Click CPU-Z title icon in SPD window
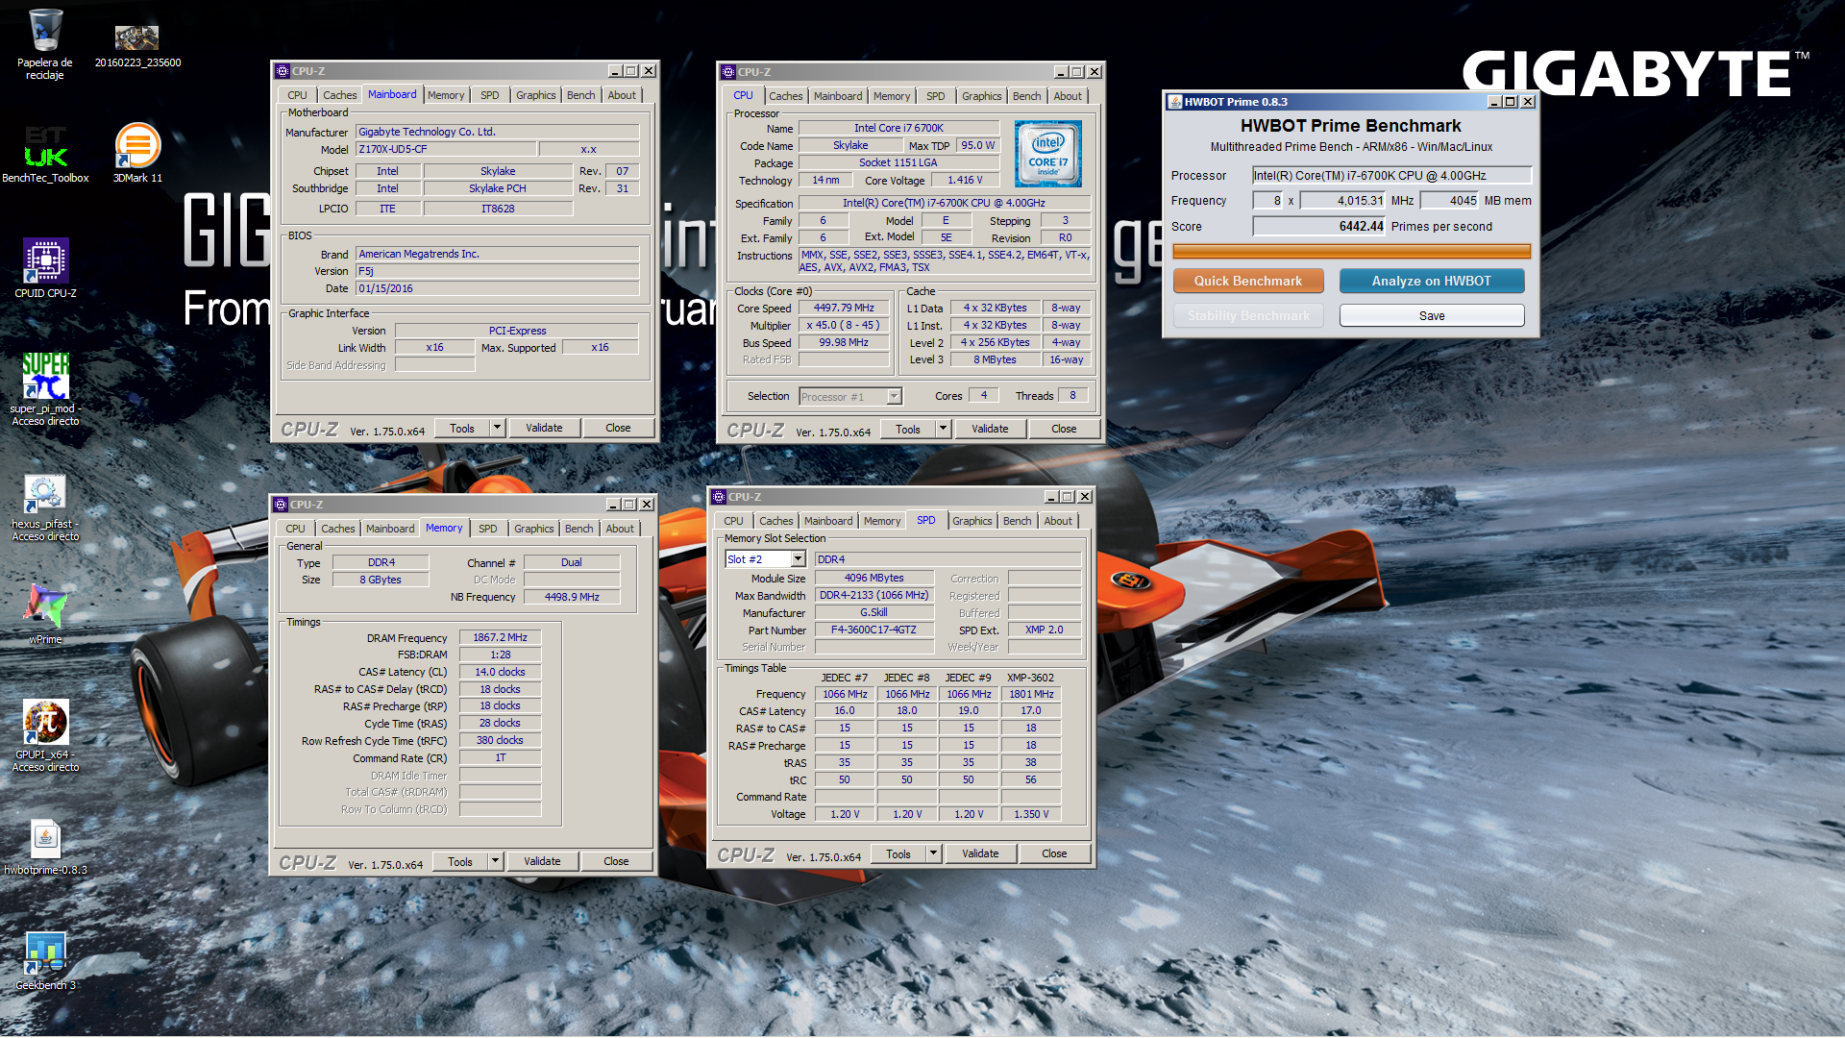 (719, 497)
